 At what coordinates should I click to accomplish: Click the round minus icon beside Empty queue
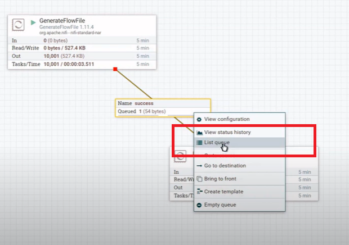click(199, 205)
